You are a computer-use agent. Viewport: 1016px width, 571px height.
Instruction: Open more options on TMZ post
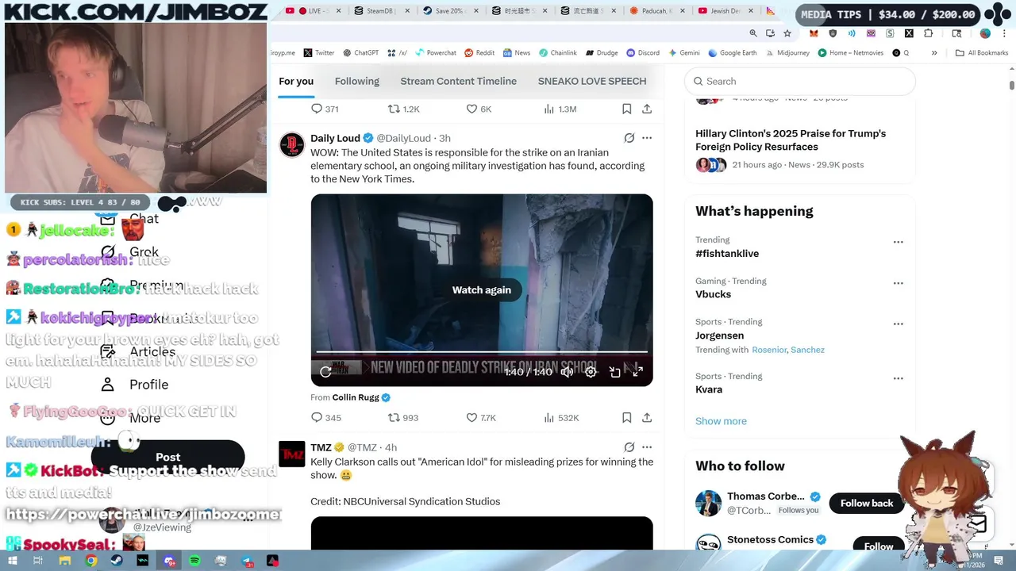tap(647, 447)
